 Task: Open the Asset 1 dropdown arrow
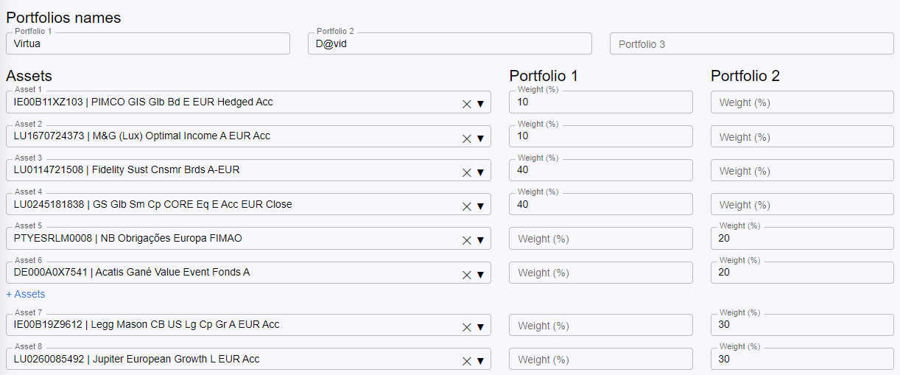(x=480, y=104)
